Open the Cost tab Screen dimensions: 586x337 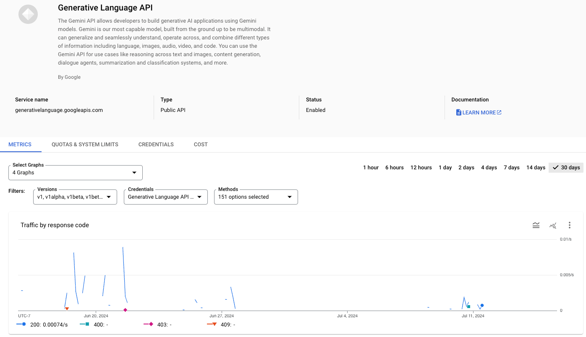(x=201, y=145)
